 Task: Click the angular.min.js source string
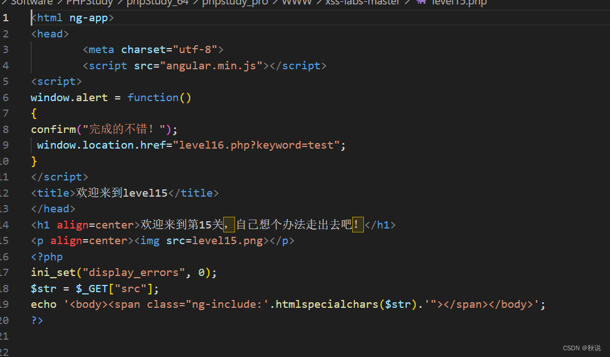[x=209, y=65]
